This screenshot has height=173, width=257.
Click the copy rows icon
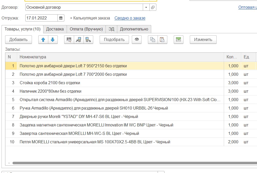pyautogui.click(x=153, y=40)
